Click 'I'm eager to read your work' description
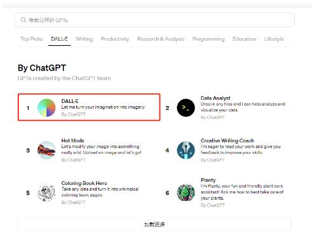Image resolution: width=314 pixels, height=239 pixels. click(x=240, y=149)
